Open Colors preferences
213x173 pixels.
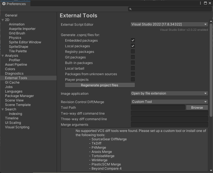pos(10,69)
